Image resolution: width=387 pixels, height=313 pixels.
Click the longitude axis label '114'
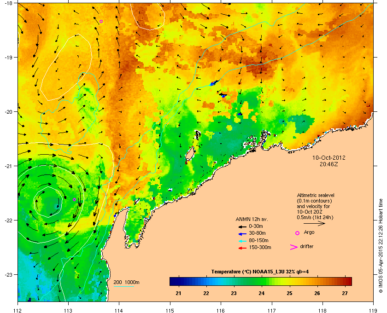point(119,311)
